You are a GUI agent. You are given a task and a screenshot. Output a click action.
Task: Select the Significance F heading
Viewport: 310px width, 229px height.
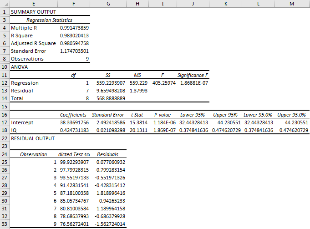(193, 75)
